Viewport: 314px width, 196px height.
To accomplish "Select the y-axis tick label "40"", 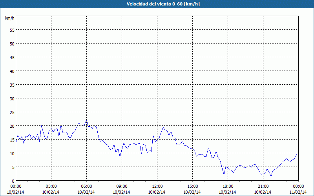I will (12, 71).
